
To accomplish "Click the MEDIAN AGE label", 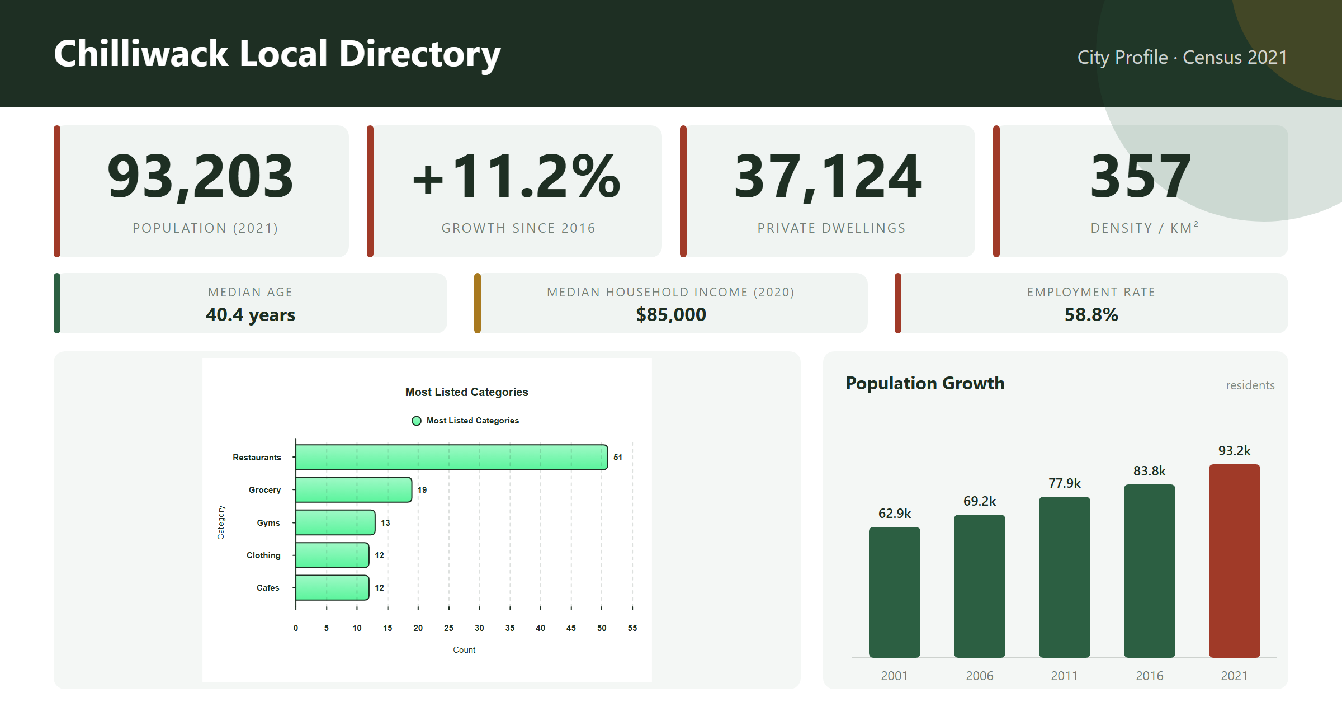I will pos(251,292).
